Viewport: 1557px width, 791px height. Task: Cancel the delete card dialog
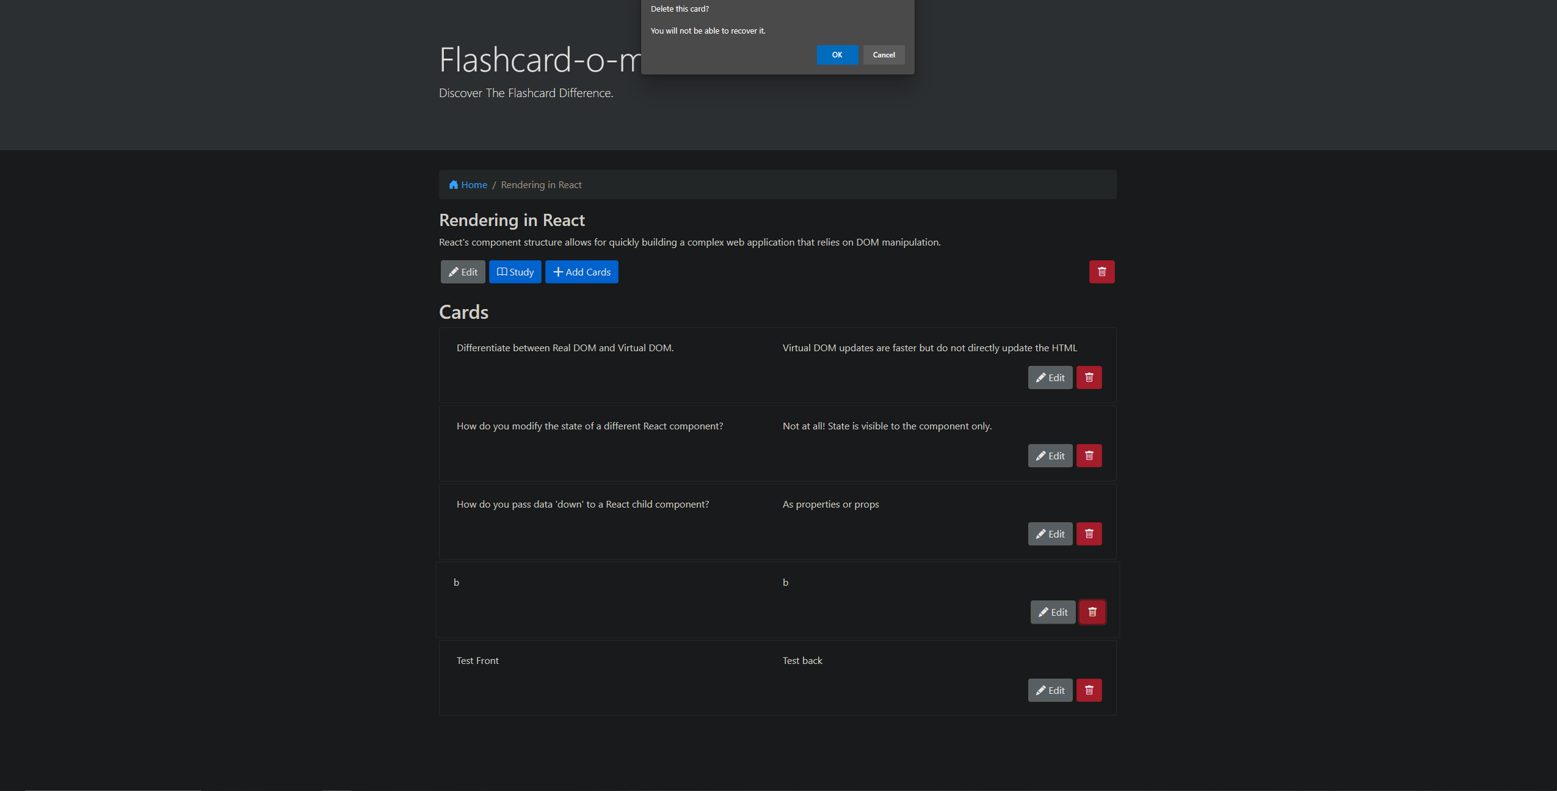click(x=883, y=54)
